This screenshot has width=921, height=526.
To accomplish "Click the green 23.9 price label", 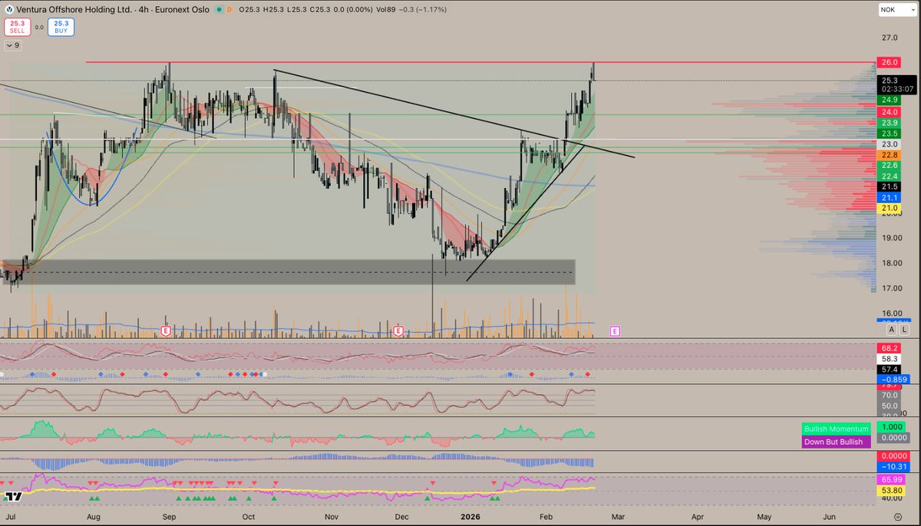I will (890, 123).
